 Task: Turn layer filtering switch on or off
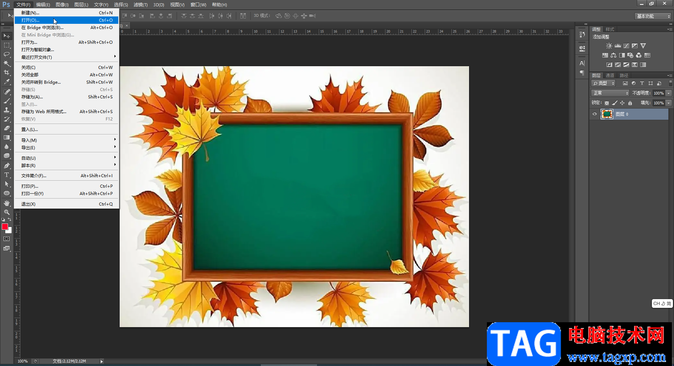click(670, 83)
